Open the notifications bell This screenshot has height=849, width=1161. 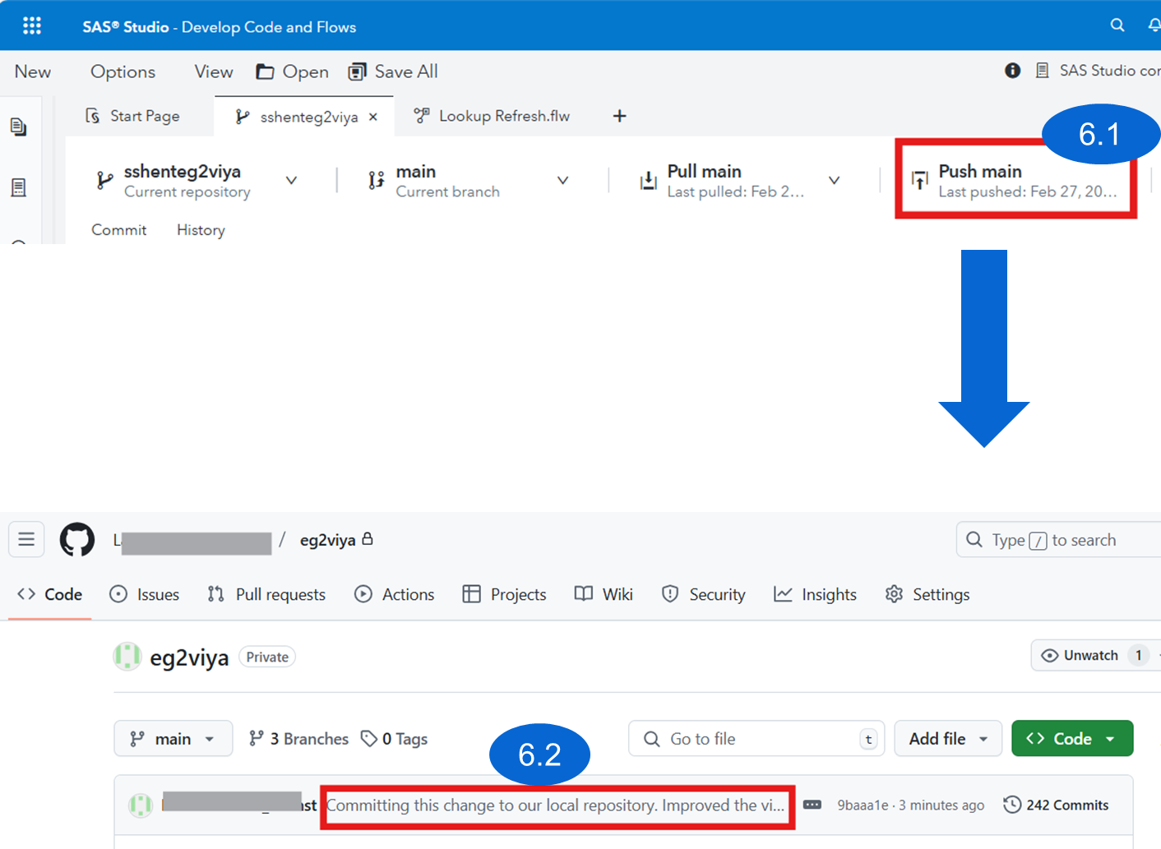tap(1154, 25)
